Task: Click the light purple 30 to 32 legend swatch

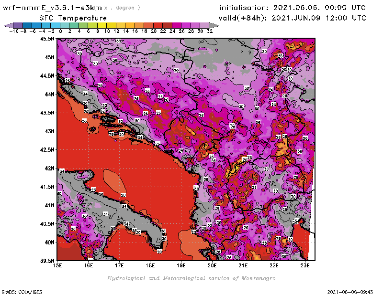Action: tap(205, 25)
